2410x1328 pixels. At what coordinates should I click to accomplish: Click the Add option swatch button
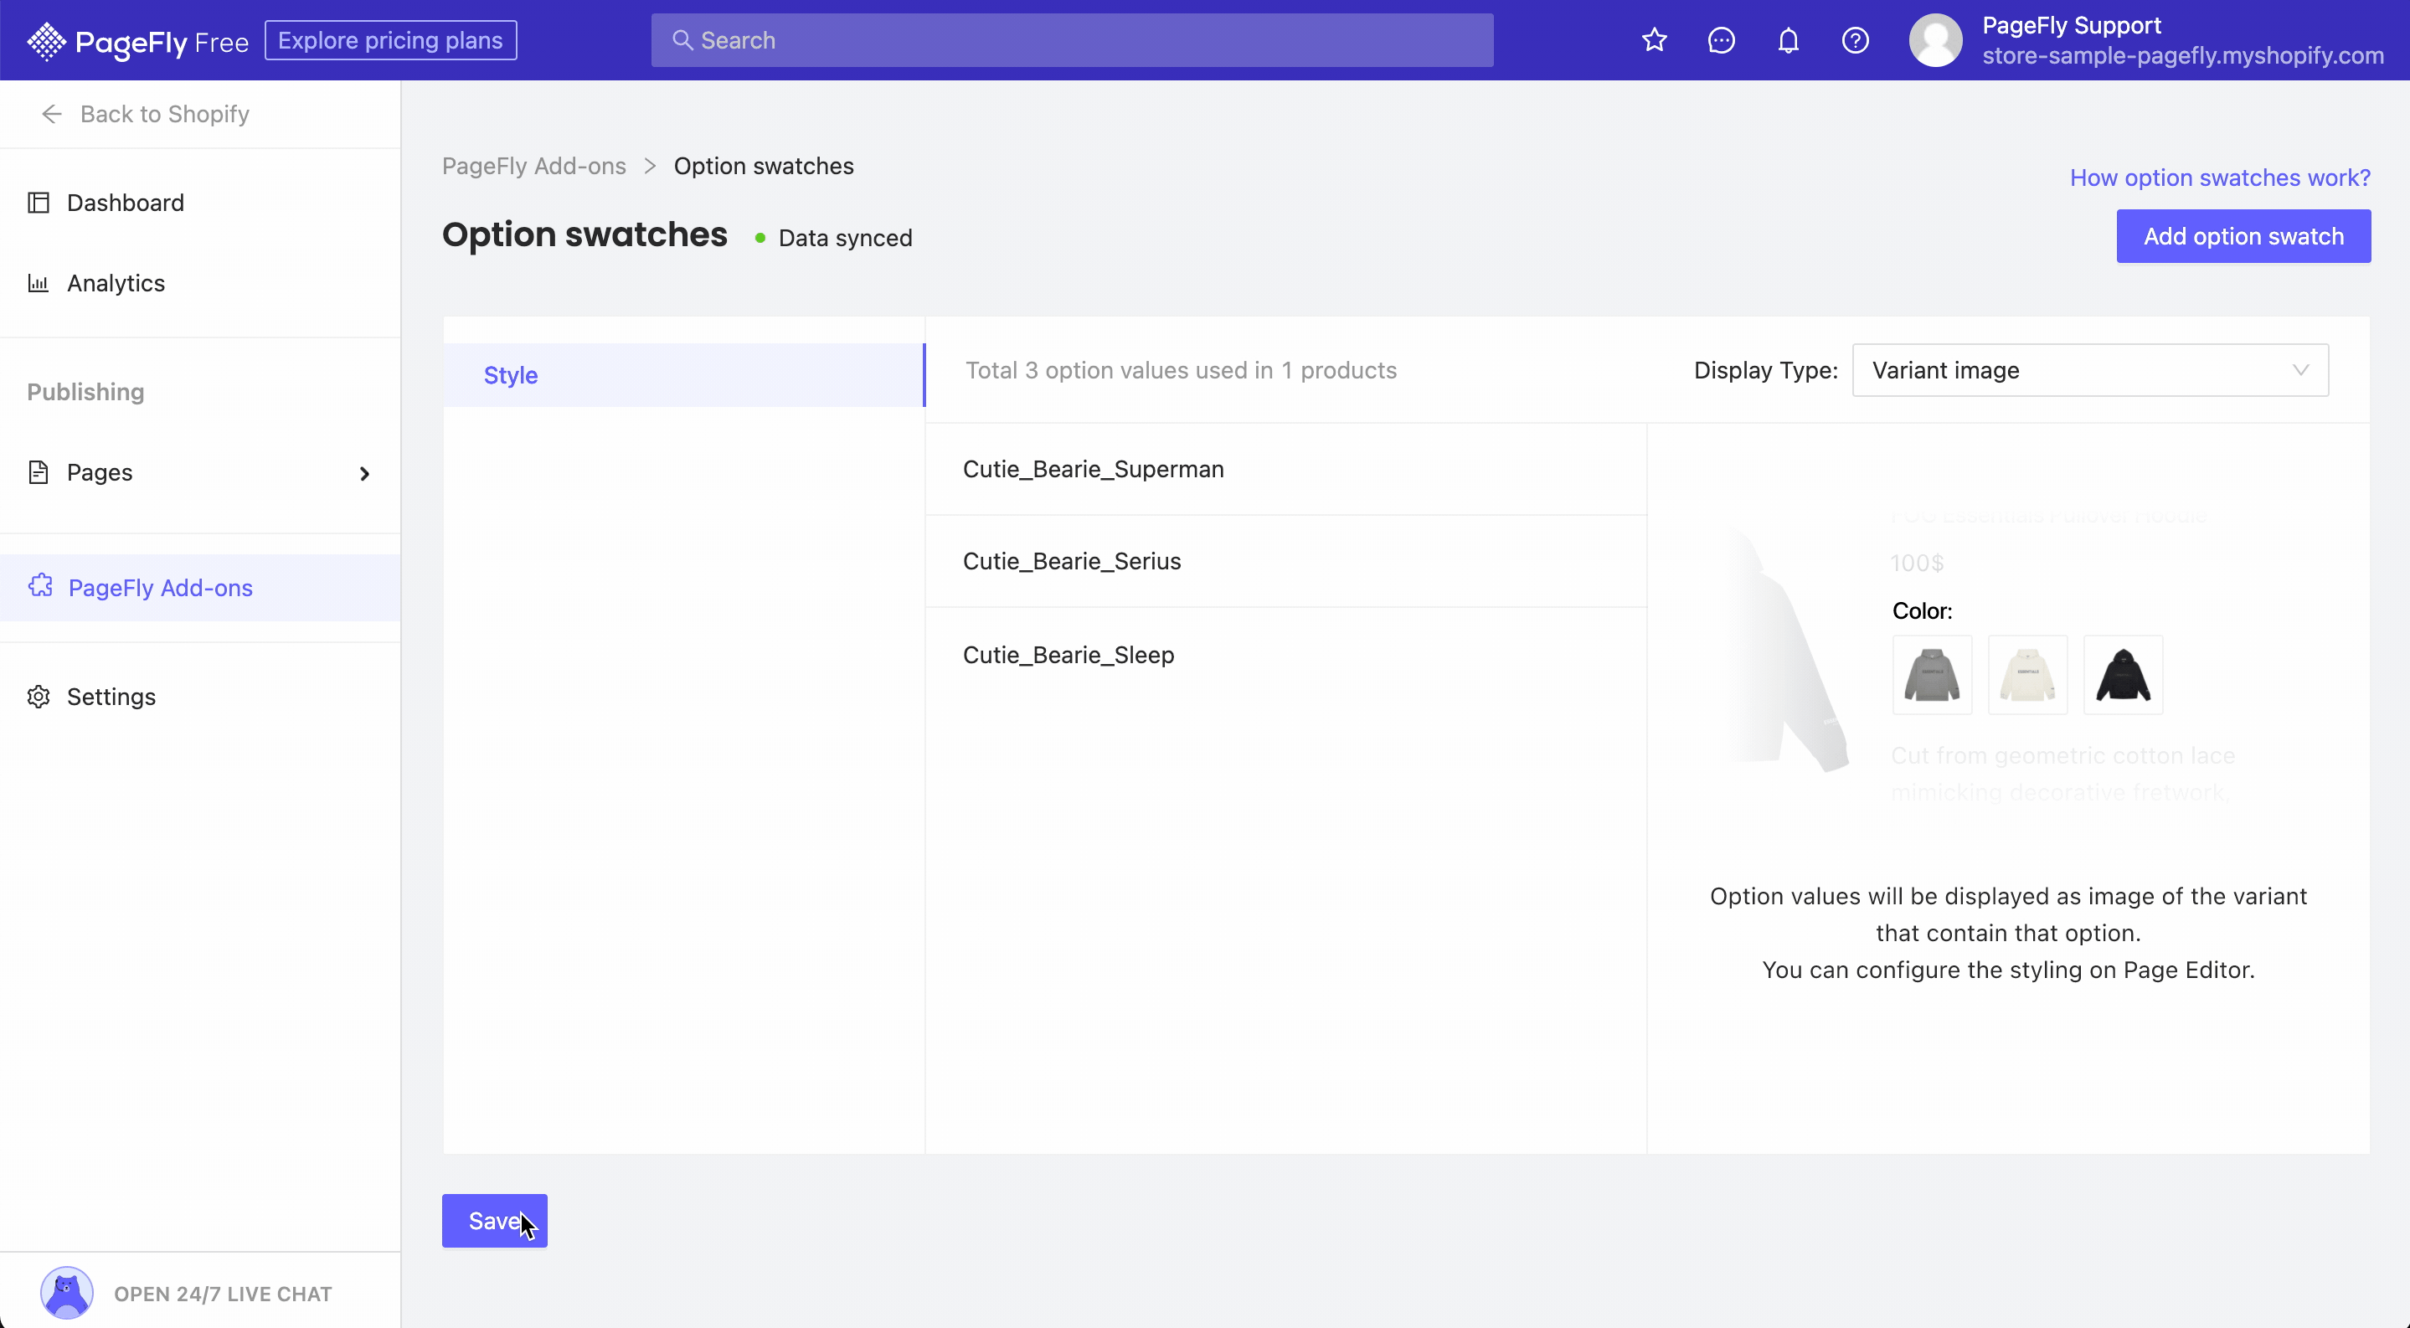click(x=2243, y=235)
